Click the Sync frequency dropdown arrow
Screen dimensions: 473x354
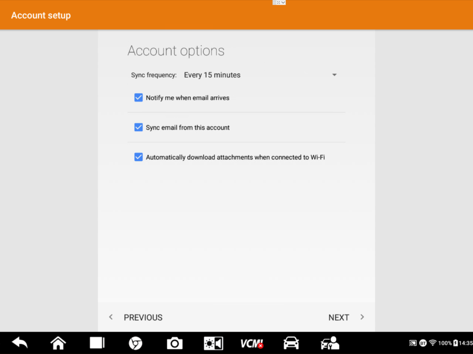tap(334, 75)
